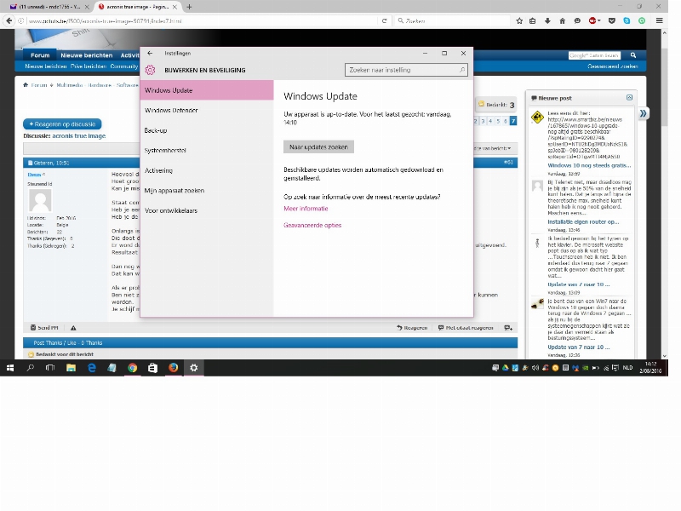Click the NLD language indicator in the tray
Viewport: 681px width, 511px height.
627,368
